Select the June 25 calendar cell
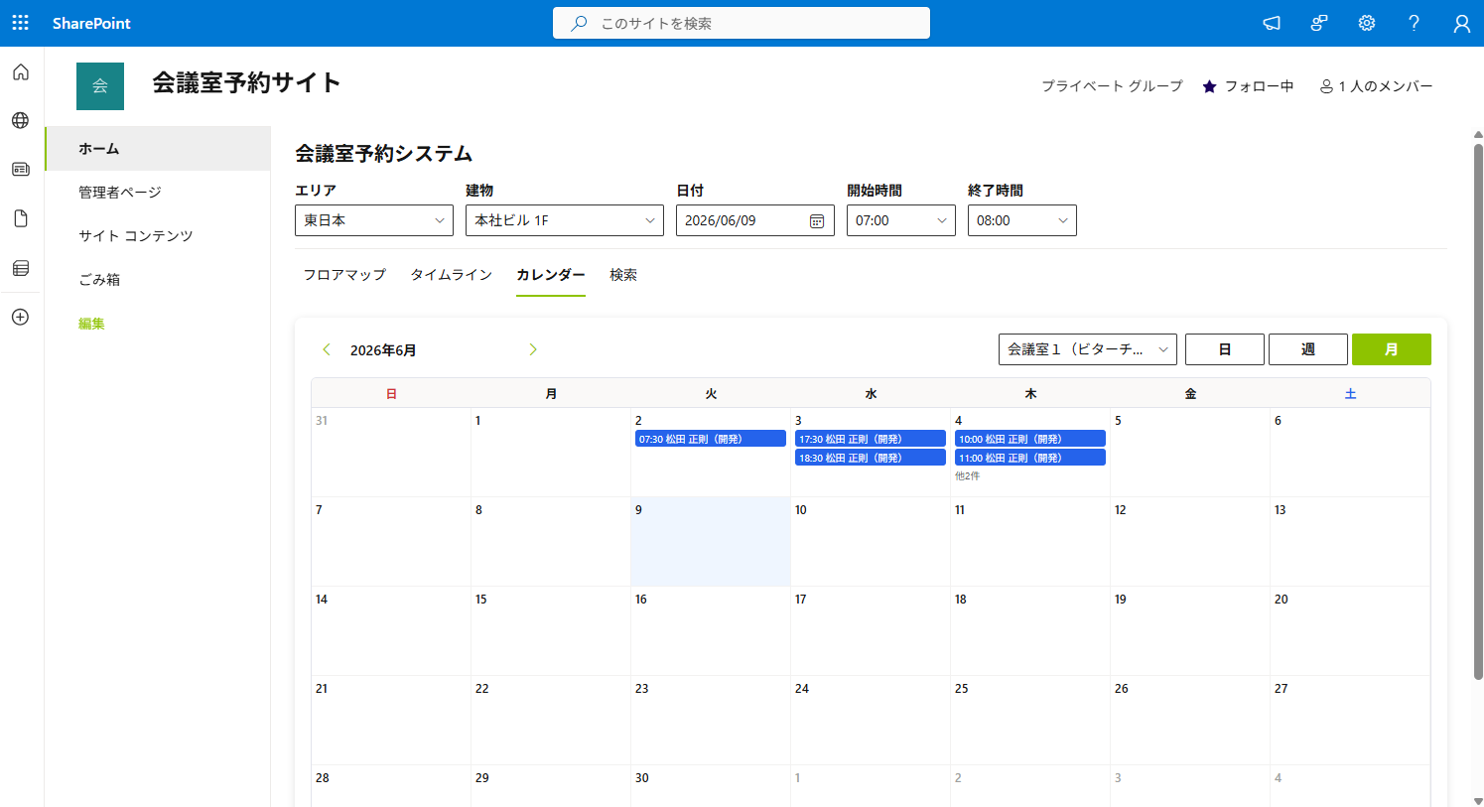 click(1030, 721)
